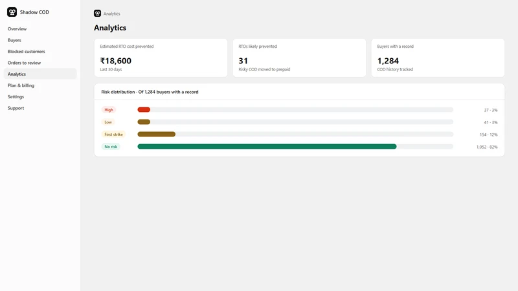Viewport: 518px width, 291px height.
Task: Open the Settings page
Action: [16, 96]
